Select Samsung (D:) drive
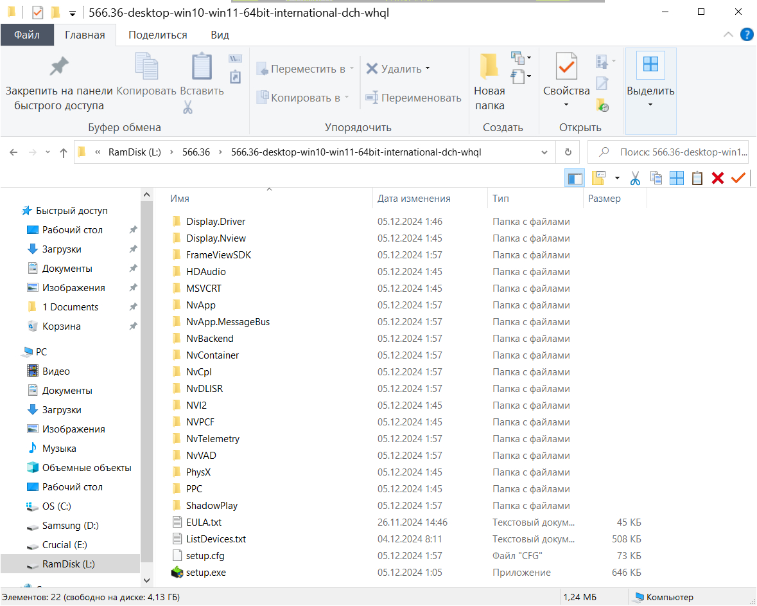This screenshot has width=757, height=606. tap(71, 525)
